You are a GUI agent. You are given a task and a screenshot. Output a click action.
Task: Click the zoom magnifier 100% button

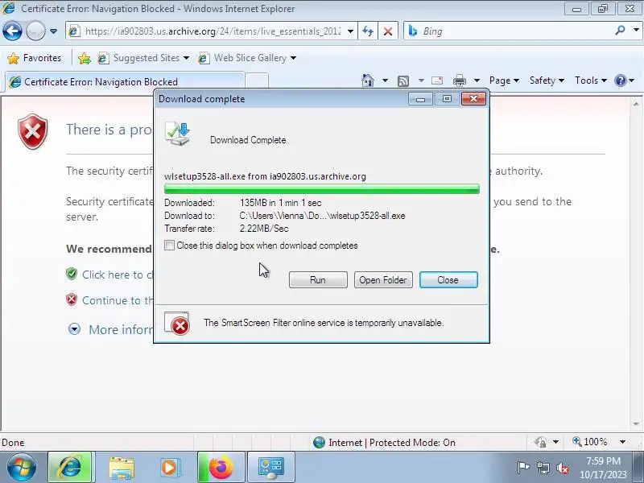590,442
